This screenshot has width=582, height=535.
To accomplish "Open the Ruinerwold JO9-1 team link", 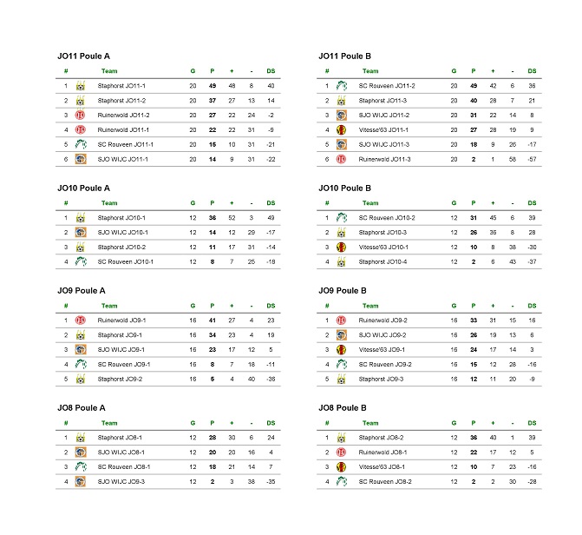I will (122, 320).
